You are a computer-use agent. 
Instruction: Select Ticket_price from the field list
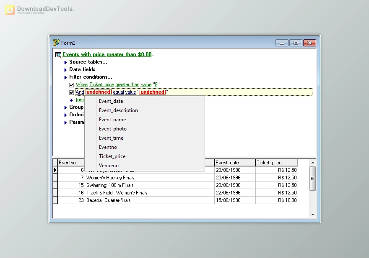click(x=112, y=156)
